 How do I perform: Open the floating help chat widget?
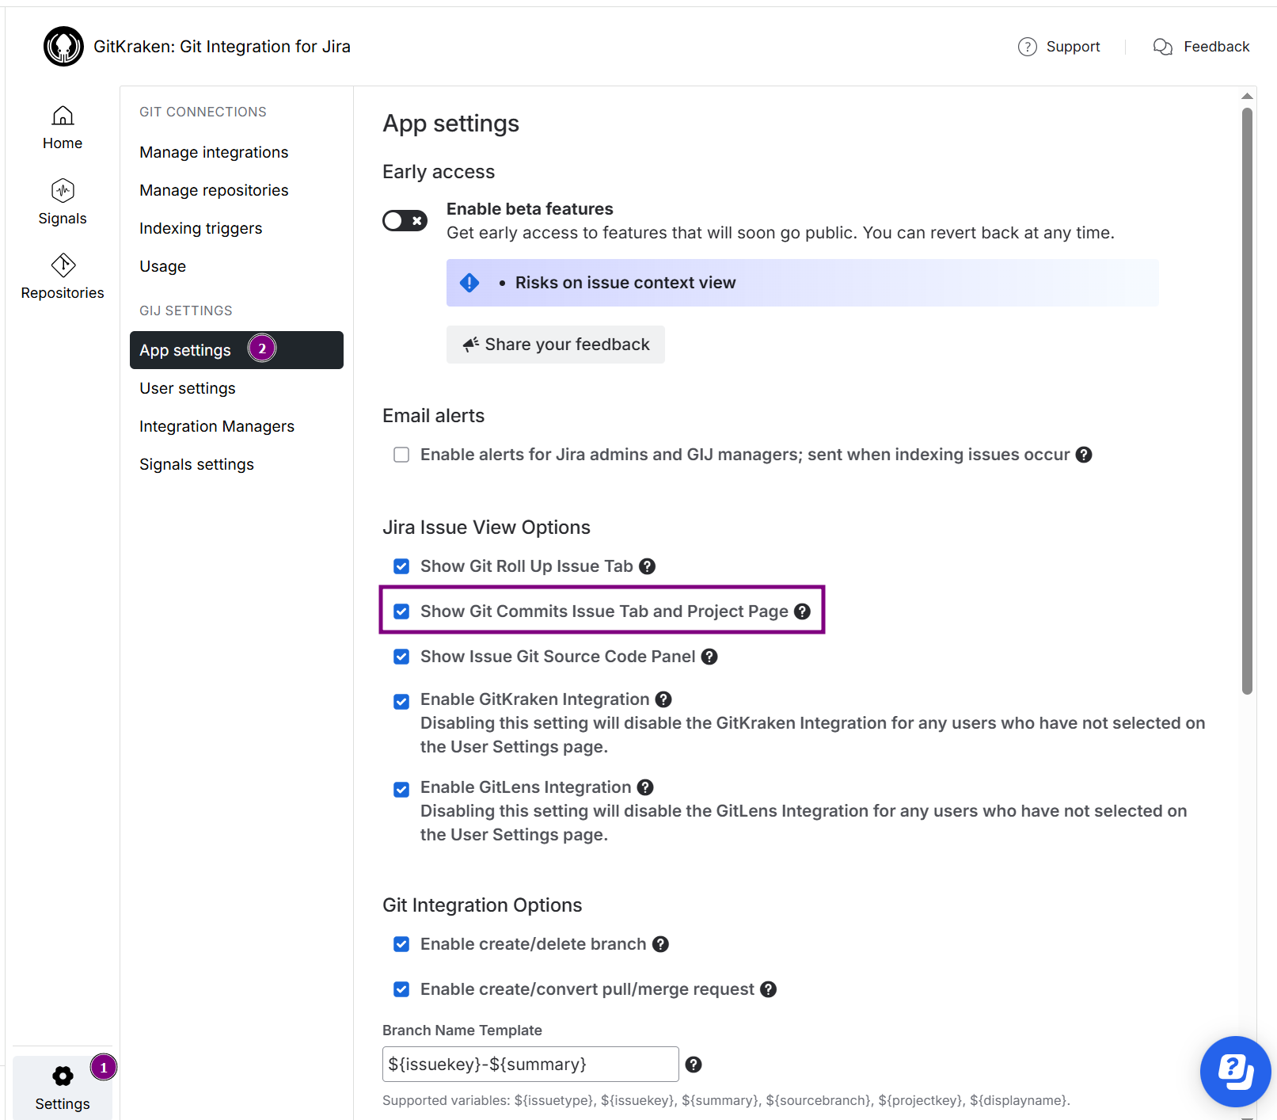(1234, 1071)
